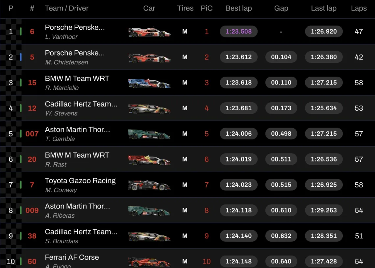Viewport: 375px width, 268px height.
Task: Click the purple 1:23.508 best lap badge
Action: click(x=238, y=32)
